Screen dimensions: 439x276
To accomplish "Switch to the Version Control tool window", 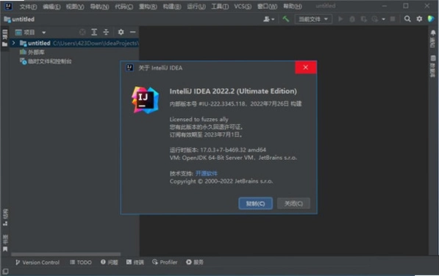I will click(x=38, y=262).
